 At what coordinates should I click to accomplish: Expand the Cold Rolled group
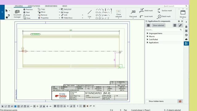[x=147, y=39]
